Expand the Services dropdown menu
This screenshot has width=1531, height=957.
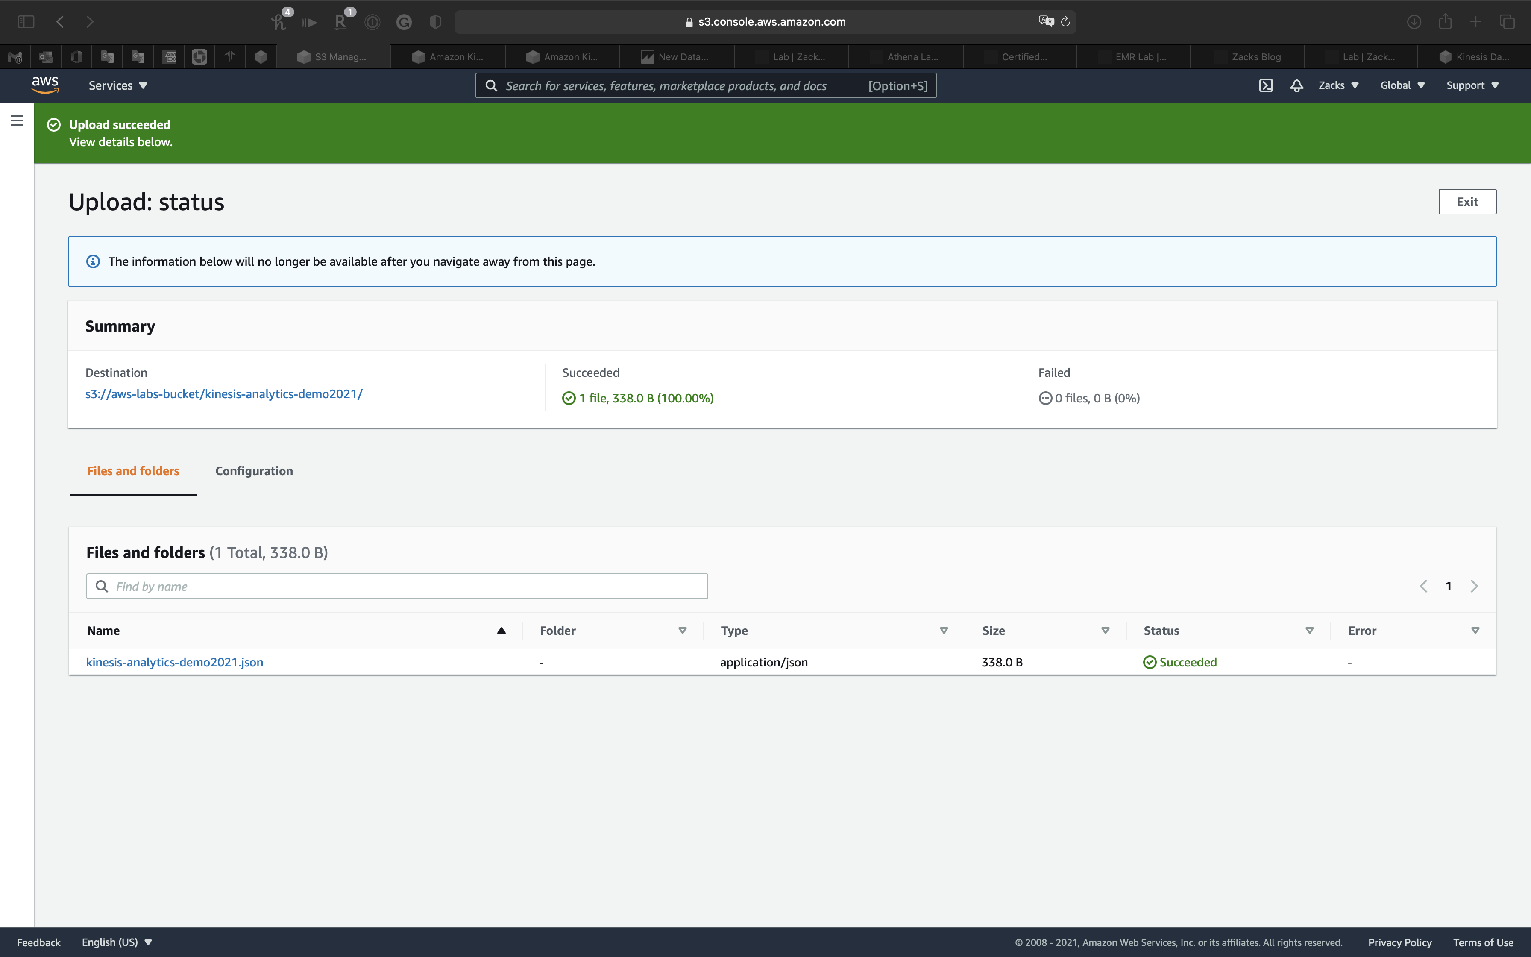point(117,85)
